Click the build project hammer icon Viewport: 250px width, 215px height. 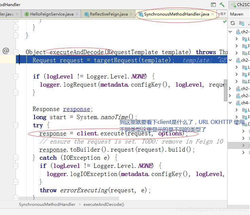tap(222, 5)
